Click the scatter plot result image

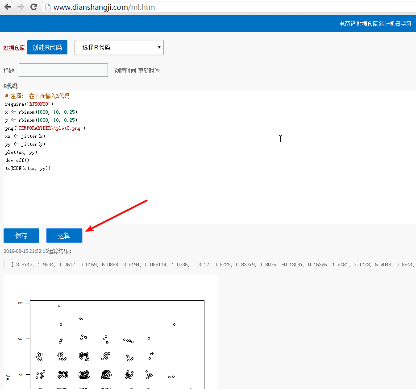[x=111, y=331]
